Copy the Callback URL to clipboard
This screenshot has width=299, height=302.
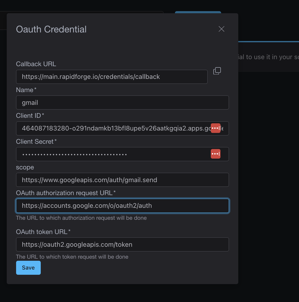click(217, 71)
